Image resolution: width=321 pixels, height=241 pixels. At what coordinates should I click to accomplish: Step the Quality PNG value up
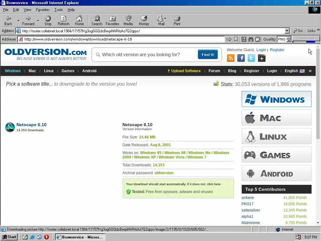click(289, 38)
